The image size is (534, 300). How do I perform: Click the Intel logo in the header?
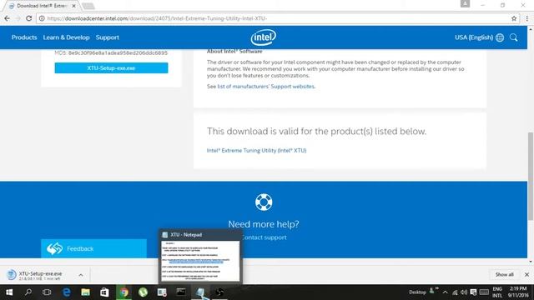(264, 37)
